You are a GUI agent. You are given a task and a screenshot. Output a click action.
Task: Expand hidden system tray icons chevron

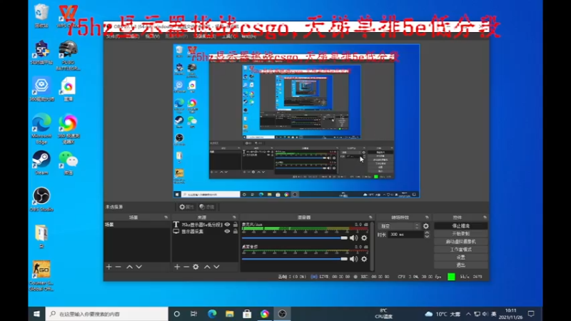pos(468,314)
